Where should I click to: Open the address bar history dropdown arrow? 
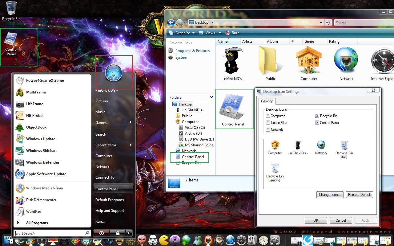[x=321, y=22]
